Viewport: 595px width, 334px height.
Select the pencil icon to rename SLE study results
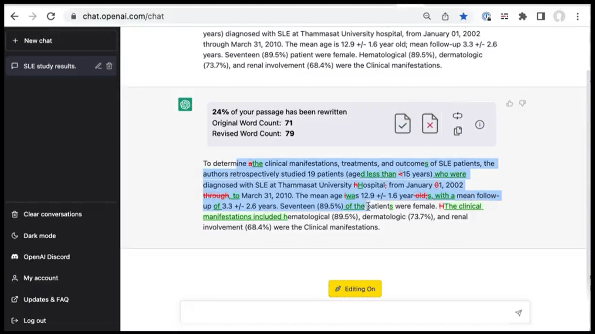click(98, 66)
